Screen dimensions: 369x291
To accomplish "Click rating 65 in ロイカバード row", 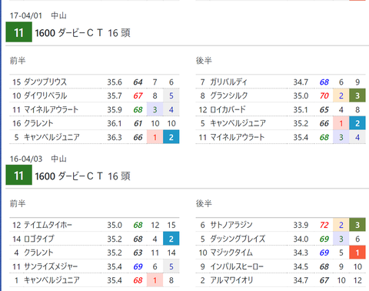I will 324,110.
